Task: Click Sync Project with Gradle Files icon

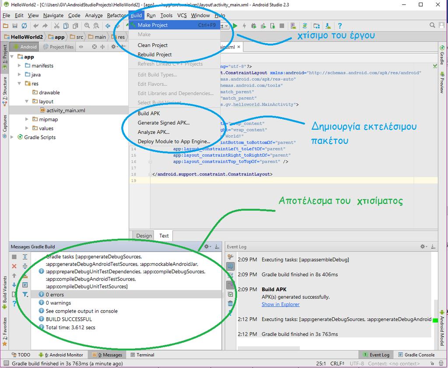Action: [305, 26]
